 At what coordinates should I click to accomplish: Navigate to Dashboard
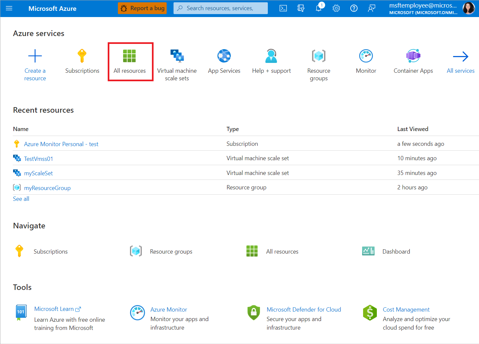pyautogui.click(x=396, y=252)
